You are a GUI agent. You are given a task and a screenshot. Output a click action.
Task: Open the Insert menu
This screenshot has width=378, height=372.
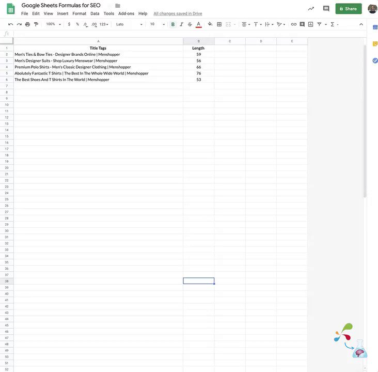tap(62, 13)
